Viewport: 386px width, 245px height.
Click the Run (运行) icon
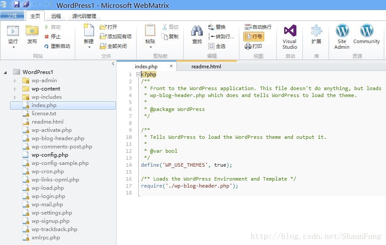coord(13,31)
